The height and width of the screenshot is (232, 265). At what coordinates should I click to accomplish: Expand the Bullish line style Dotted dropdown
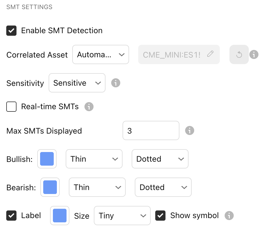160,159
